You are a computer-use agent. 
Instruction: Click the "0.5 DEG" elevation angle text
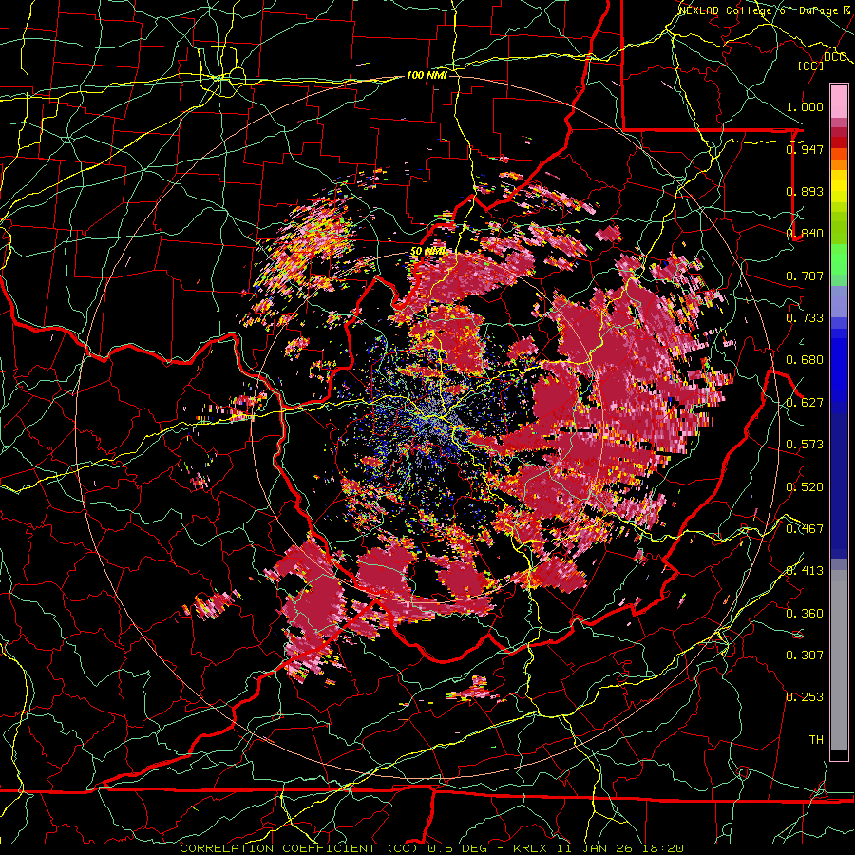point(459,848)
